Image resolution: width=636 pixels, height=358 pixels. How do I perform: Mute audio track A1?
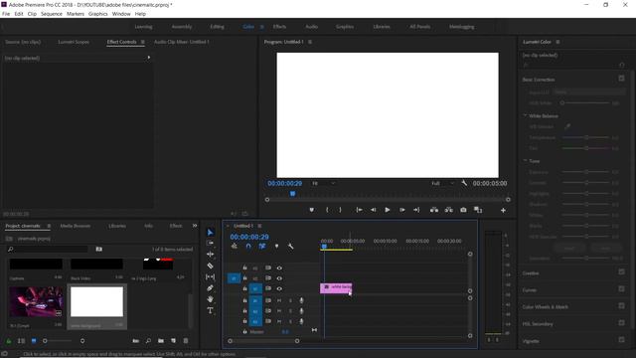(x=279, y=300)
